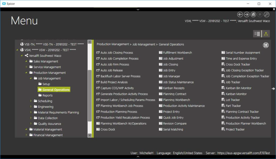
Task: Open the Fulfillment Workbench form icon
Action: point(160,52)
